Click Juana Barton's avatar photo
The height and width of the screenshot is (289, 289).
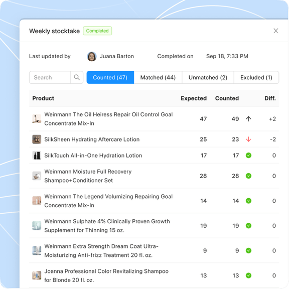pyautogui.click(x=92, y=56)
